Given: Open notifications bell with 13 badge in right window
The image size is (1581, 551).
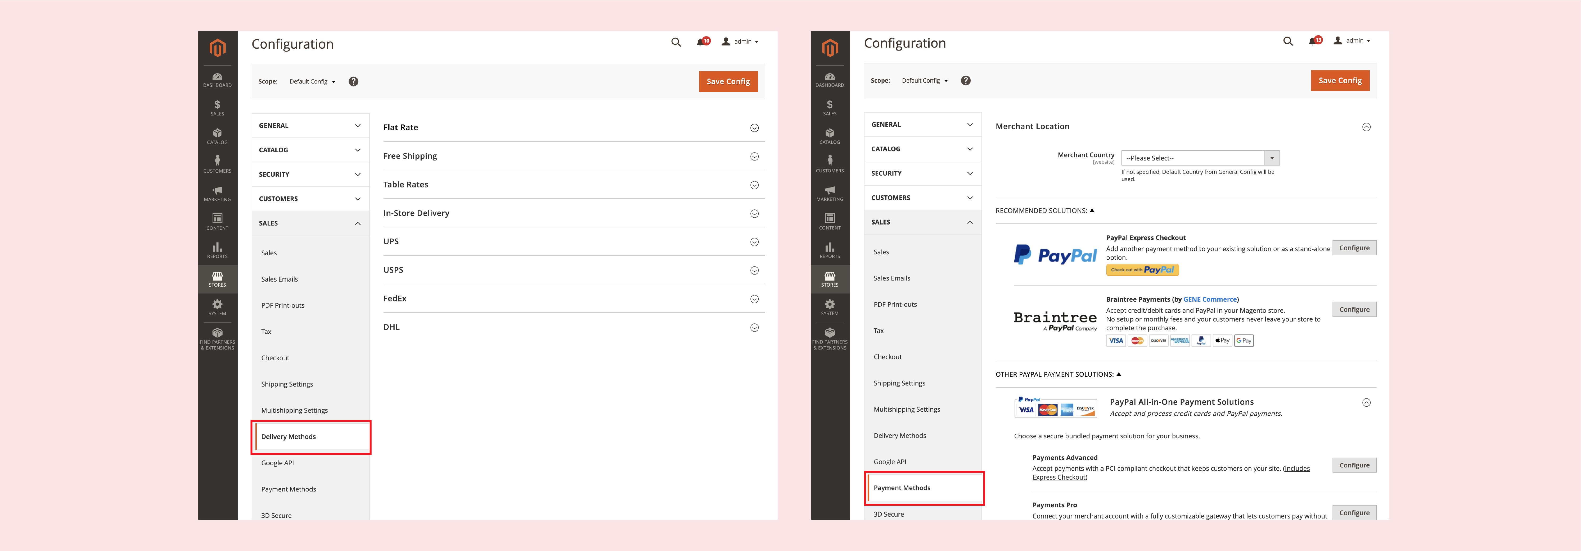Looking at the screenshot, I should pos(1315,40).
